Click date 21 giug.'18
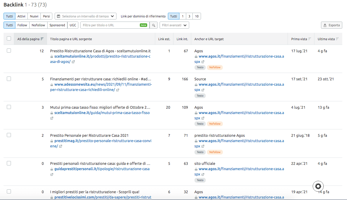This screenshot has height=200, width=347. 300,135
